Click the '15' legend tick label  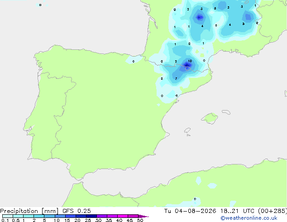click(67, 220)
